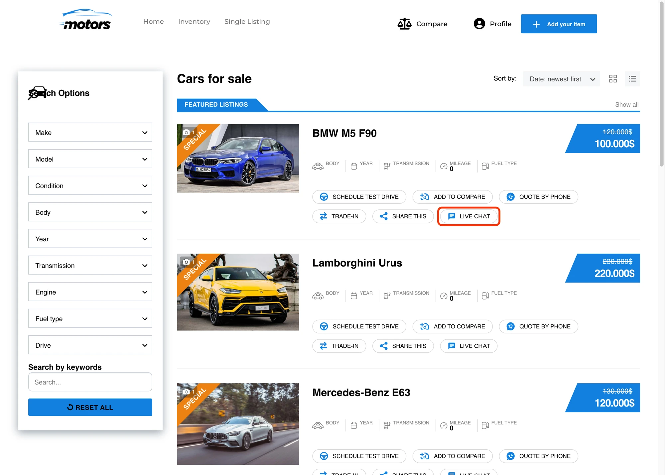Click steering wheel icon for Mercedes test drive

click(324, 456)
